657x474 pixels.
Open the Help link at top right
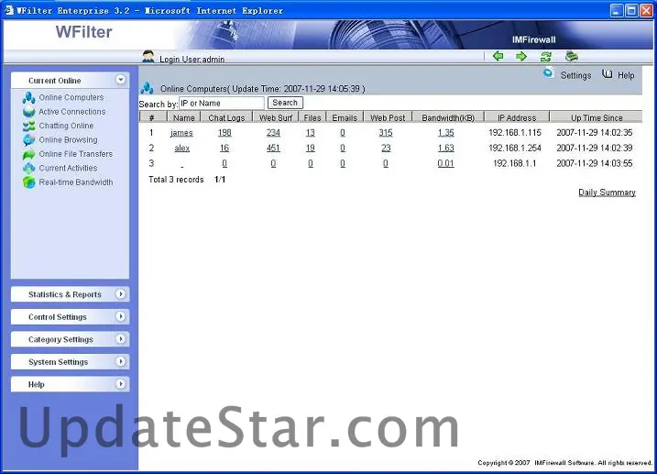(x=626, y=75)
